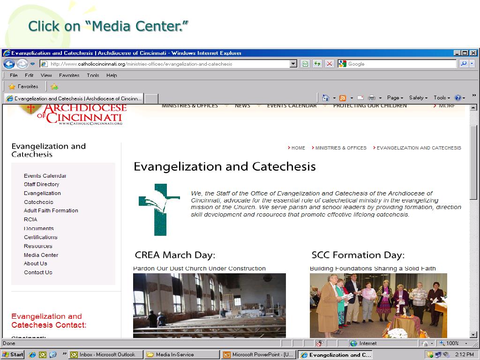
Task: Switch to Microsoft PowerPoint taskbar button
Action: (258, 354)
